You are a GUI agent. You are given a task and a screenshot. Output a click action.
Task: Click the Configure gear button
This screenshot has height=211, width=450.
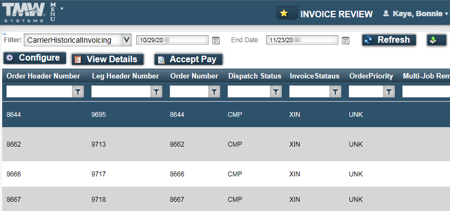(35, 58)
